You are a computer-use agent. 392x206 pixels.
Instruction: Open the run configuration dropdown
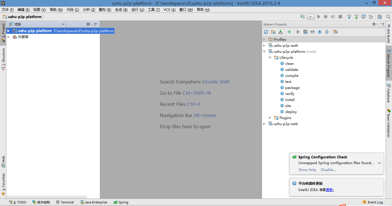point(311,17)
